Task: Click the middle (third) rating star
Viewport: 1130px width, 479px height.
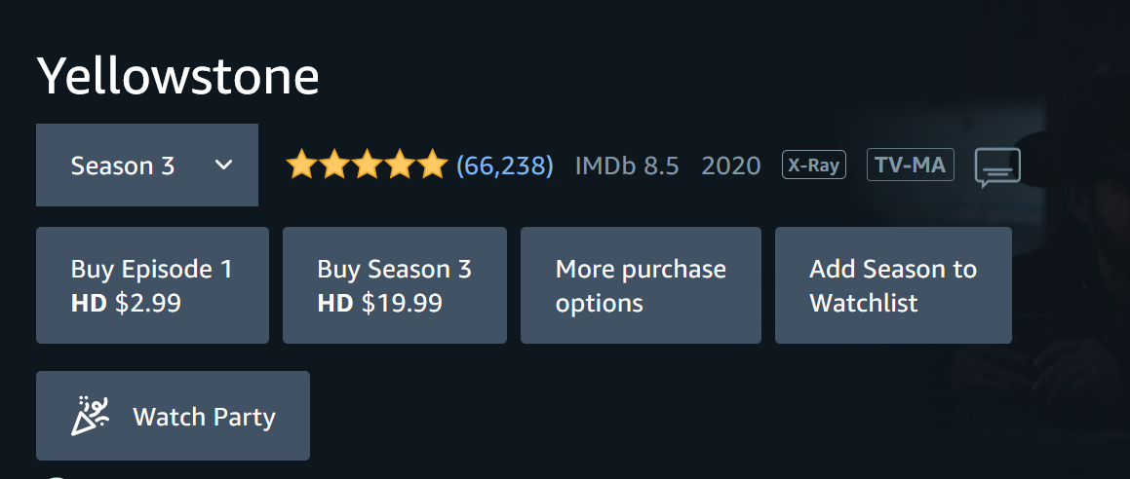Action: click(368, 164)
